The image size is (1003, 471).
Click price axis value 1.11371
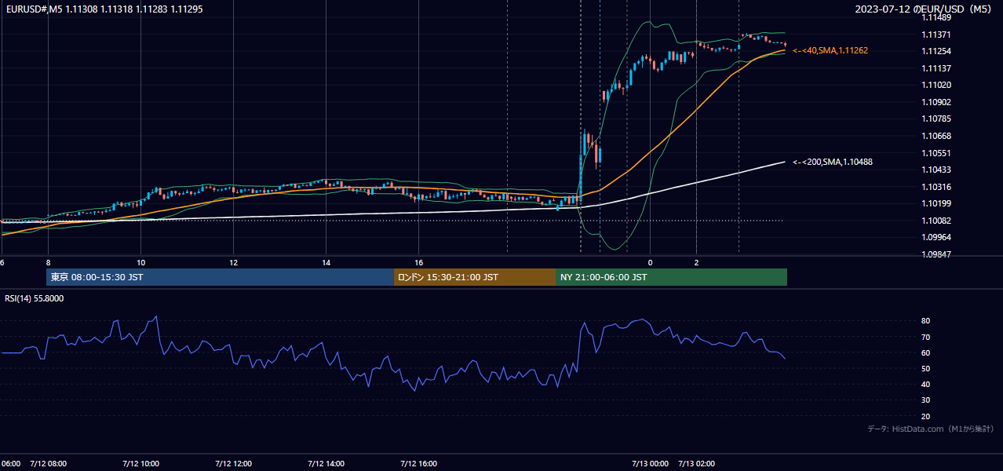(936, 35)
